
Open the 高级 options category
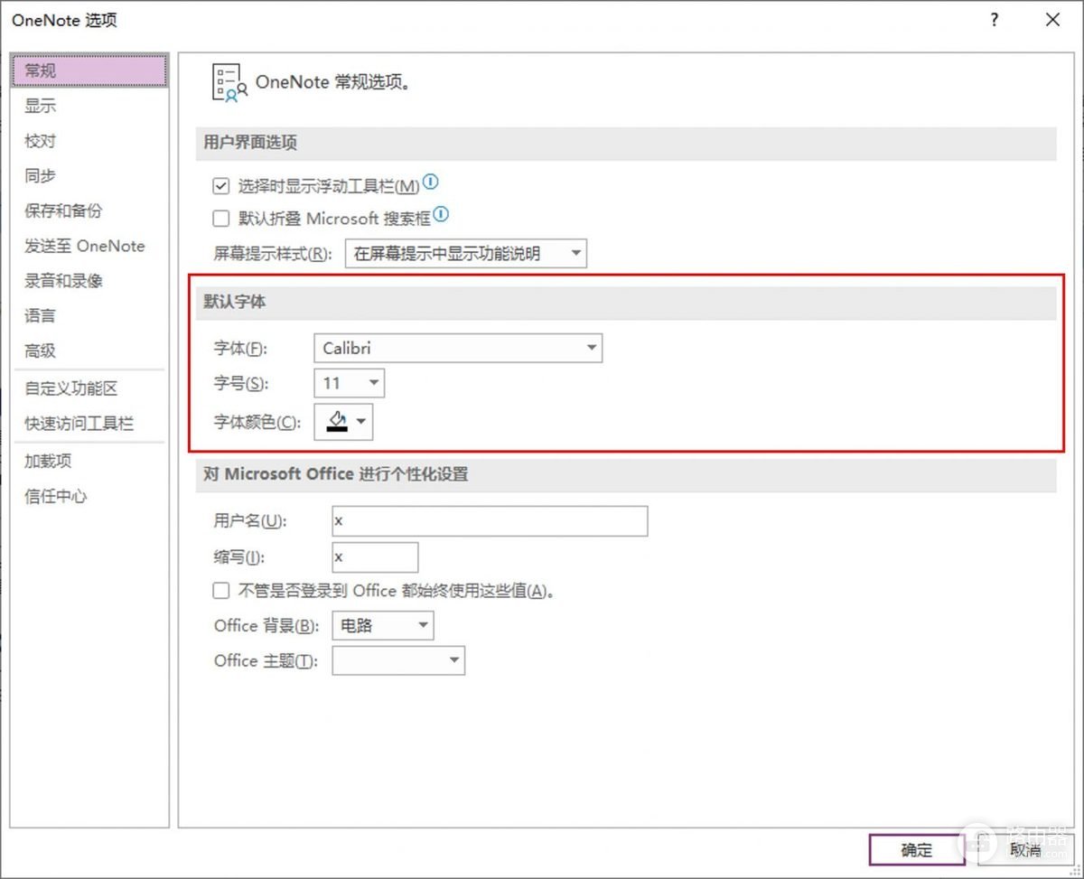(x=40, y=351)
